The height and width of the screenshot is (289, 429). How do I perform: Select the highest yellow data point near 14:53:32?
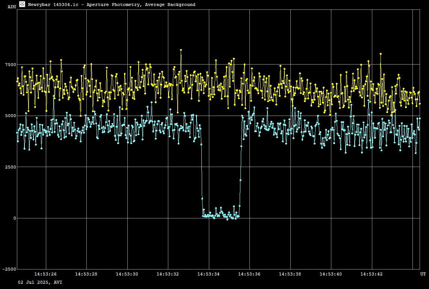click(181, 50)
